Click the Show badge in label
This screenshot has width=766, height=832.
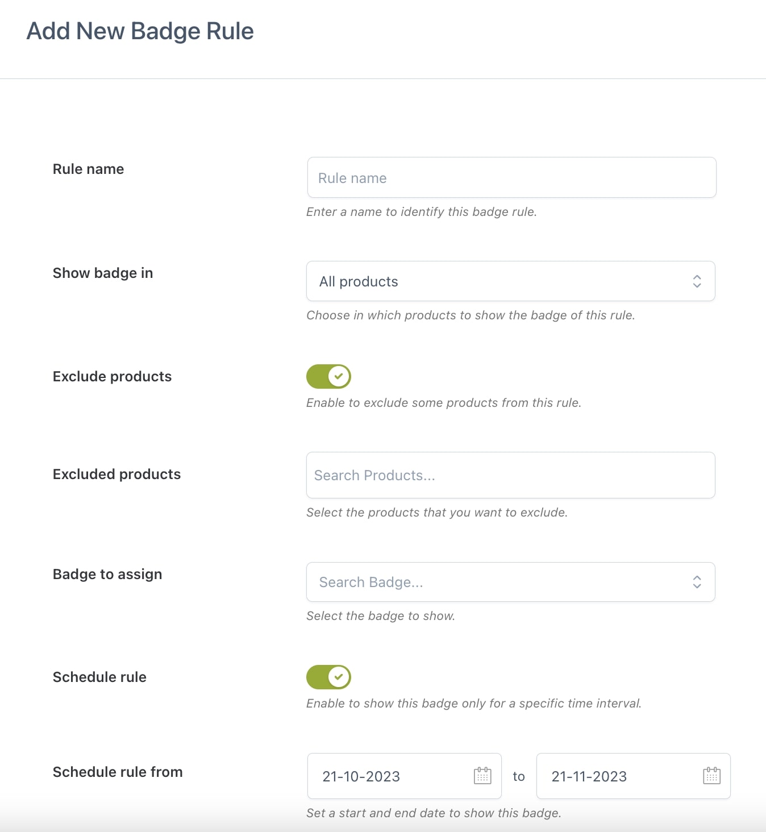pyautogui.click(x=103, y=273)
